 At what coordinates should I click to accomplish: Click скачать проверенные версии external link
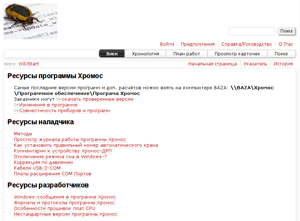97,99
